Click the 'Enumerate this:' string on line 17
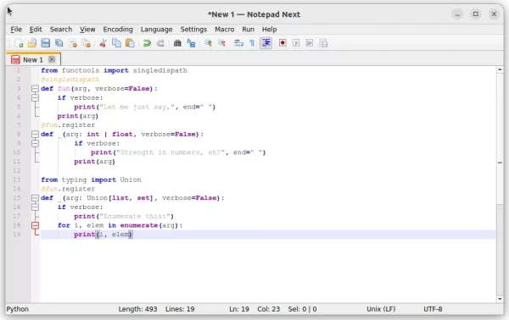The image size is (509, 320). (x=135, y=216)
